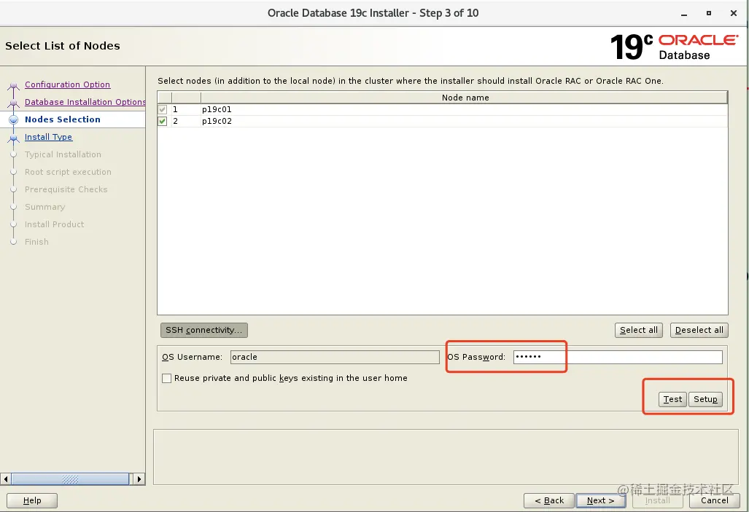Toggle checkbox for node p19c01
The image size is (749, 512).
point(163,109)
